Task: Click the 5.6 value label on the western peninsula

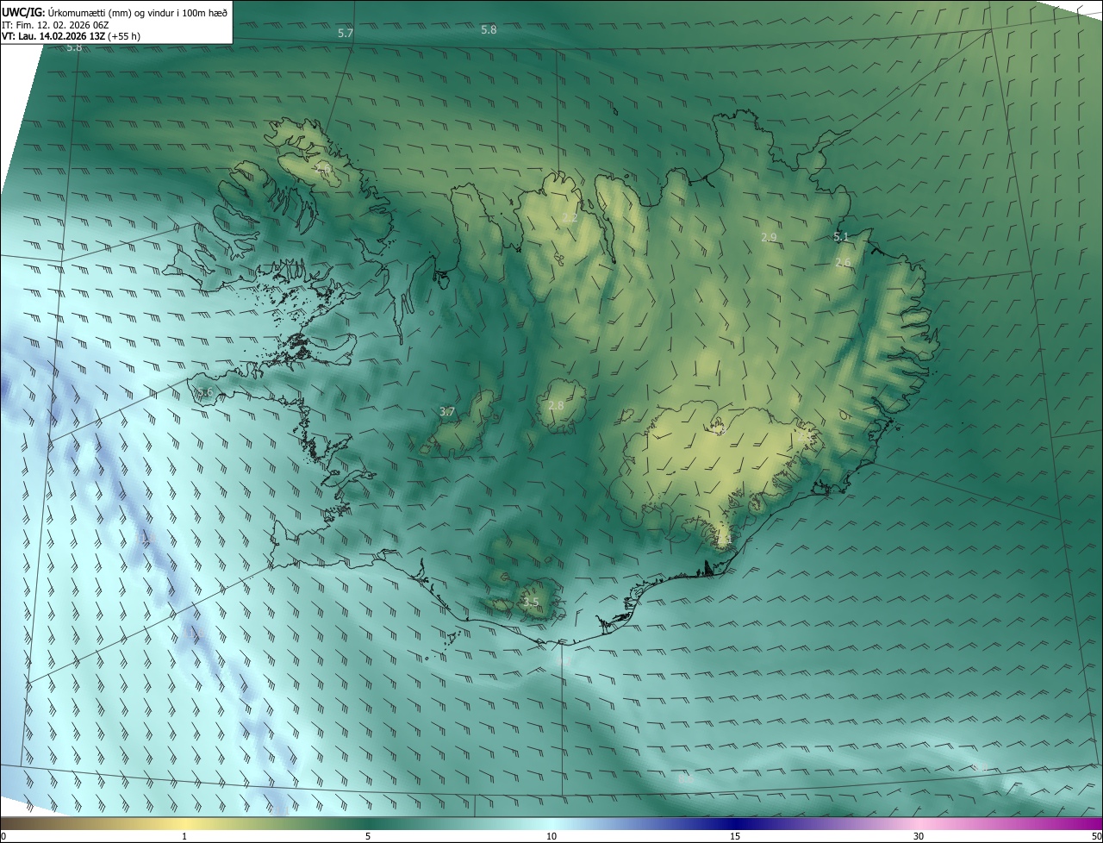Action: (204, 392)
